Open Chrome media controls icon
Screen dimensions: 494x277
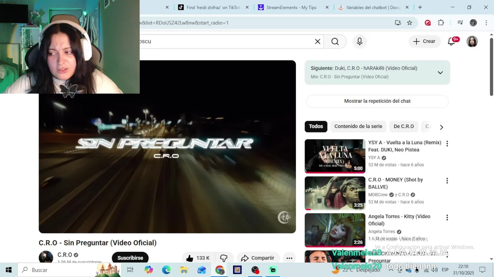tap(460, 23)
